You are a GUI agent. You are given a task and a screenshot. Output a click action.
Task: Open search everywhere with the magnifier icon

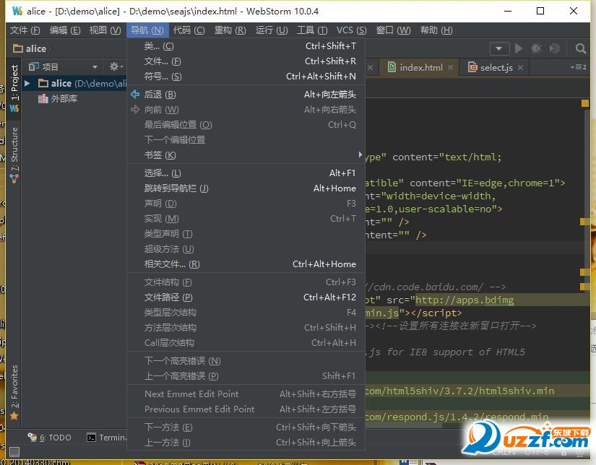click(x=580, y=48)
